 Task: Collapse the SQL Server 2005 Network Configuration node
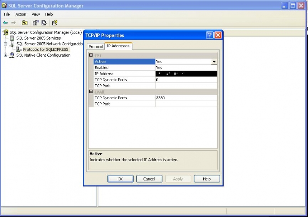6,44
